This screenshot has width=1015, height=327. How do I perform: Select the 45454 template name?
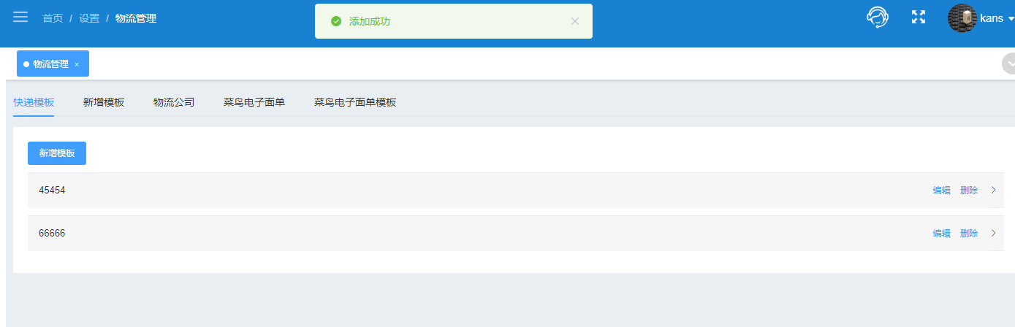(52, 191)
